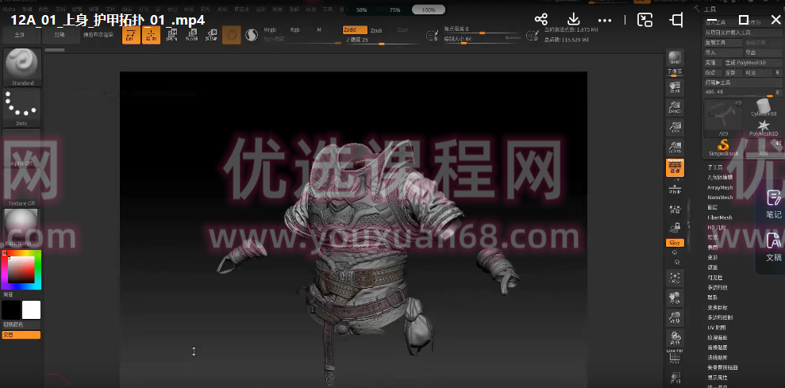Click the video player share icon
Image resolution: width=785 pixels, height=388 pixels.
[x=541, y=20]
